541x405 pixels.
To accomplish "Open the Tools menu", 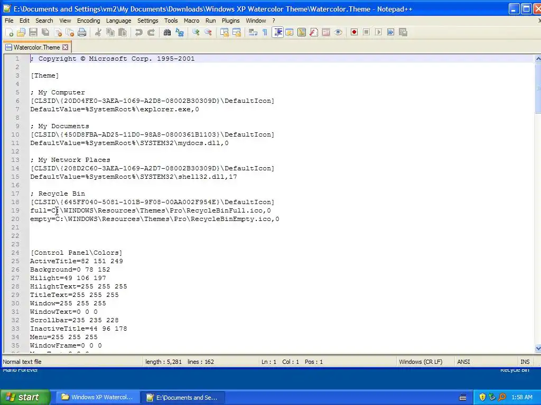I will click(x=171, y=21).
